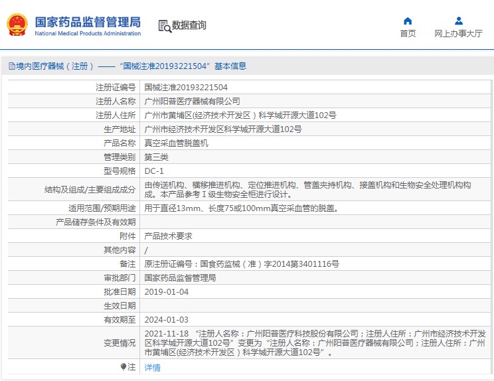Click the 生产地址 row label
Image resolution: width=494 pixels, height=381 pixels.
pos(120,129)
